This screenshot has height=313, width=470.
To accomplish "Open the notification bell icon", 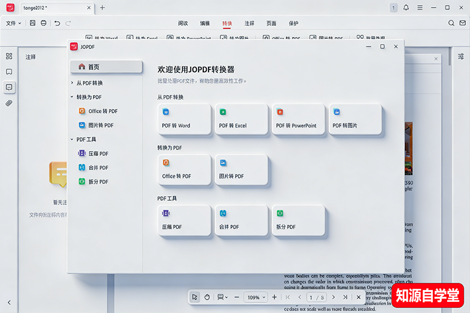I will click(406, 8).
